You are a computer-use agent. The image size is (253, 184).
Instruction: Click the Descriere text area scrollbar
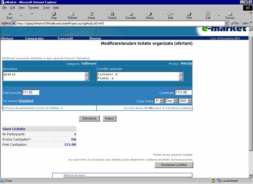(x=86, y=76)
